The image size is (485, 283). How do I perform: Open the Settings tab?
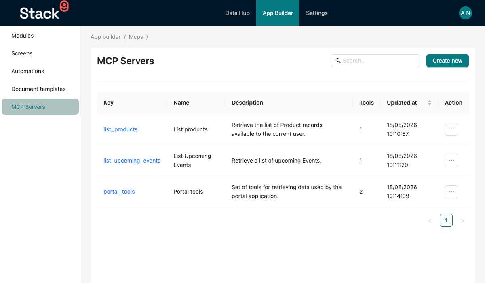coord(316,13)
